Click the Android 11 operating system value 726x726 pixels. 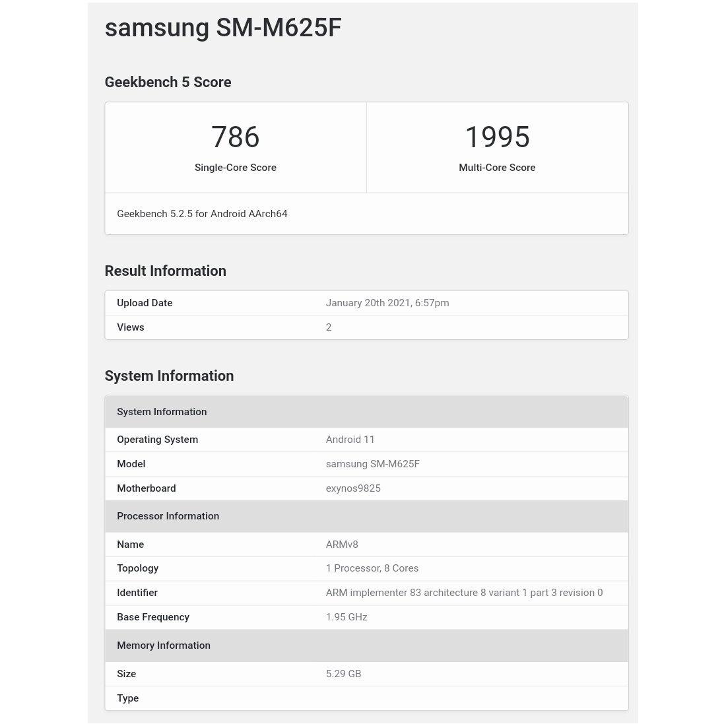pyautogui.click(x=350, y=440)
